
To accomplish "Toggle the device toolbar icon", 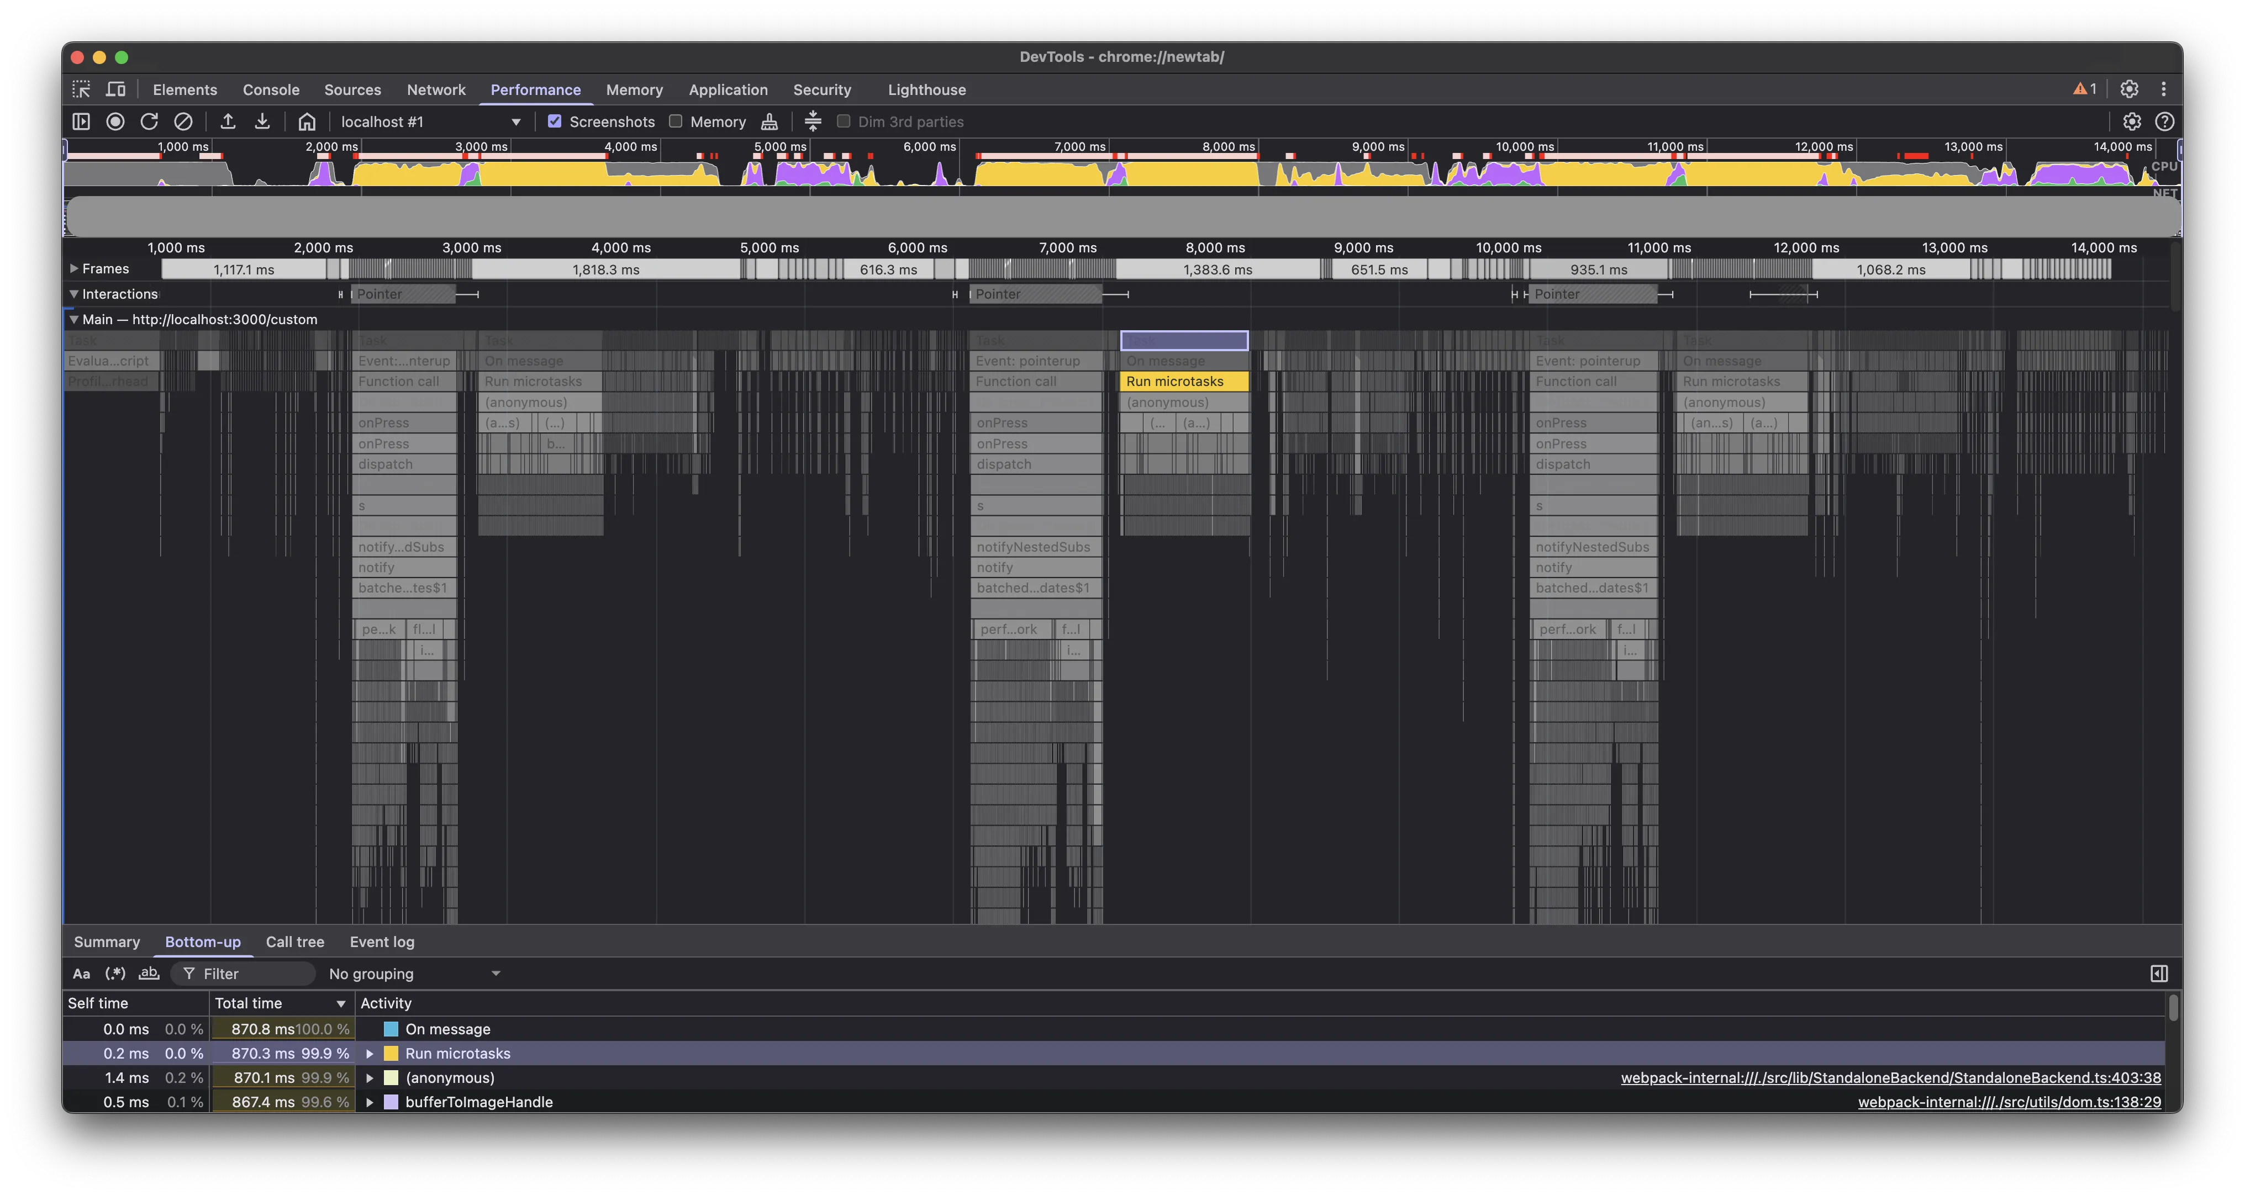I will pyautogui.click(x=115, y=89).
